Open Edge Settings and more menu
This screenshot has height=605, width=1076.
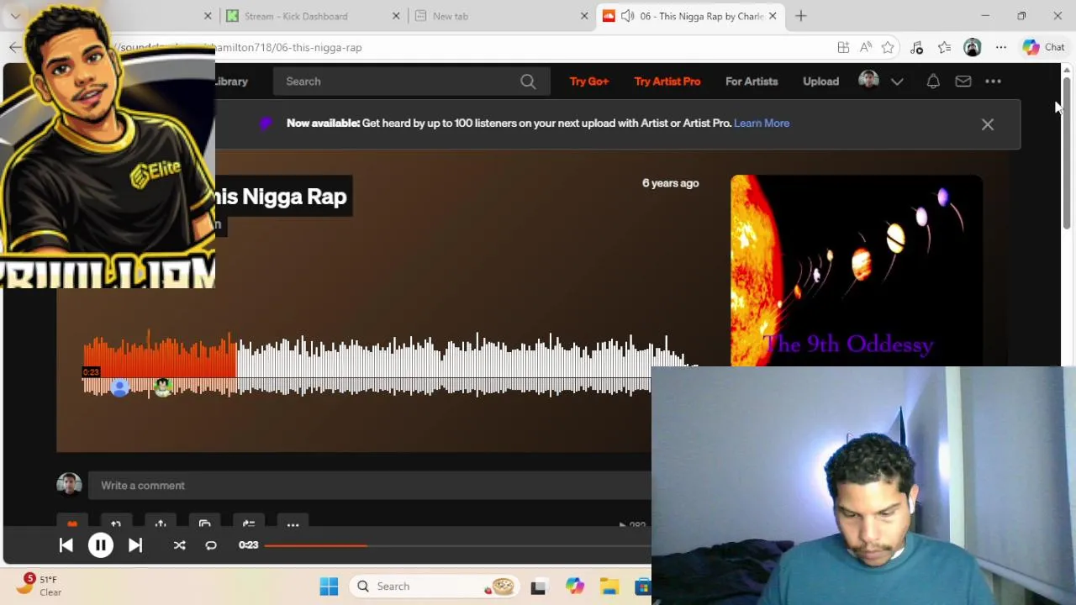pyautogui.click(x=1001, y=48)
